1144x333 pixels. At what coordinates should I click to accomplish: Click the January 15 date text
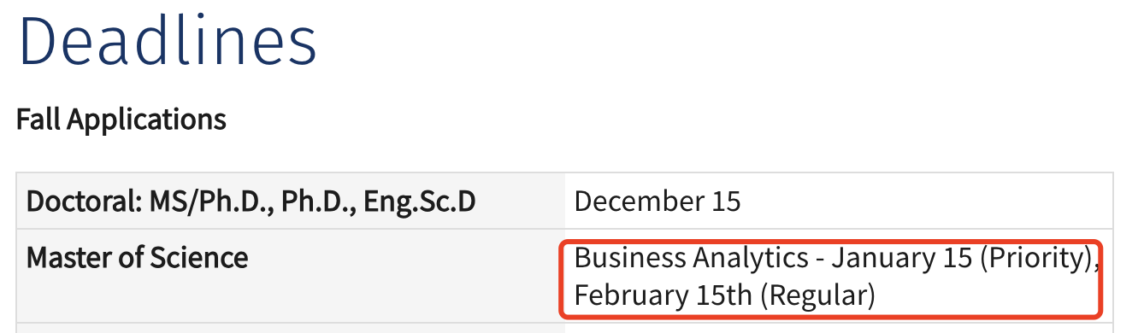pyautogui.click(x=901, y=257)
